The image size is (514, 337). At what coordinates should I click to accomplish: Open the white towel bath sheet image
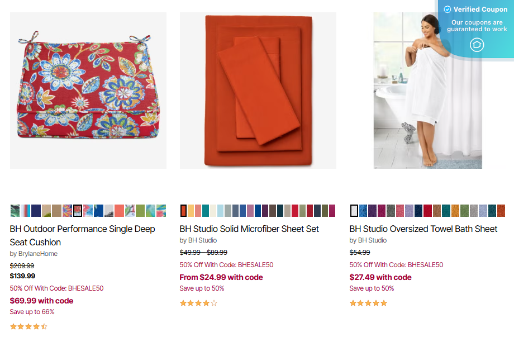(x=428, y=91)
